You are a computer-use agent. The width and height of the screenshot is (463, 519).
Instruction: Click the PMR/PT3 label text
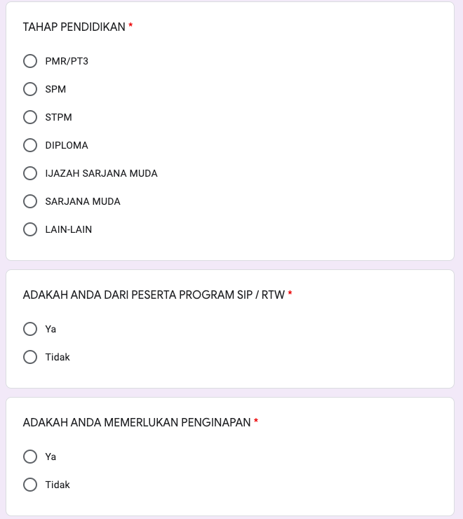pos(67,61)
